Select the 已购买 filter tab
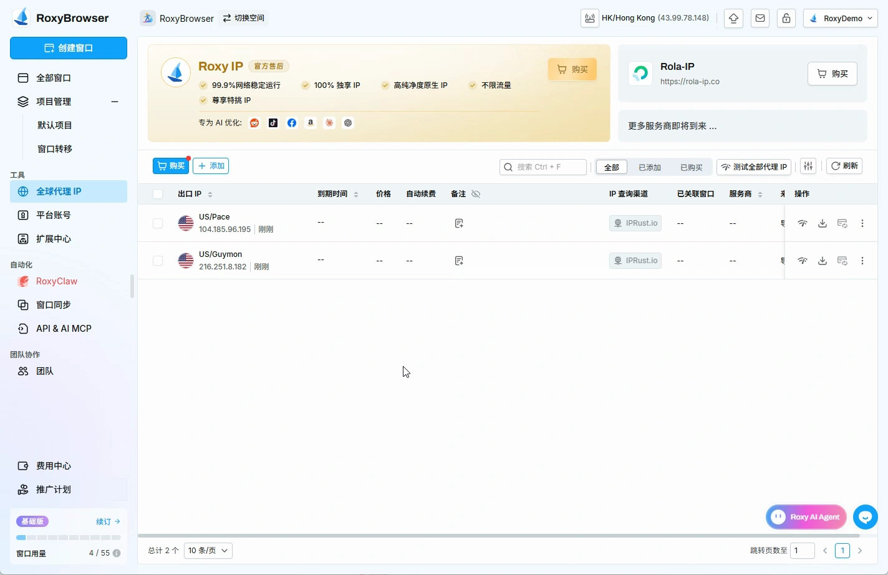888x575 pixels. (692, 167)
